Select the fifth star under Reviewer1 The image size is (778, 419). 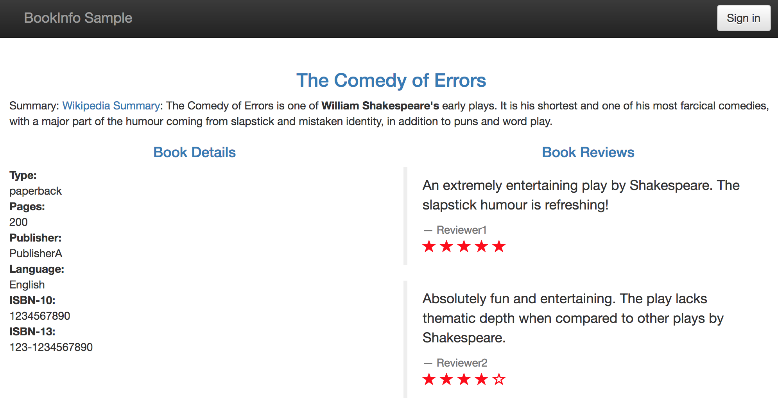[499, 247]
